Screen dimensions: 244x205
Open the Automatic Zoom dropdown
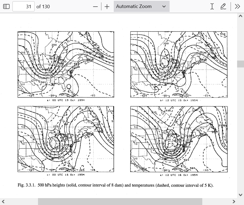pyautogui.click(x=141, y=6)
